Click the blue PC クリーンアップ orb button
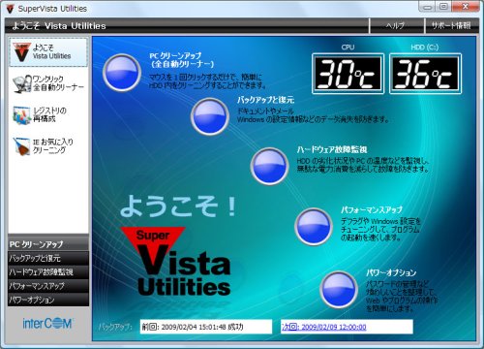 point(122,73)
